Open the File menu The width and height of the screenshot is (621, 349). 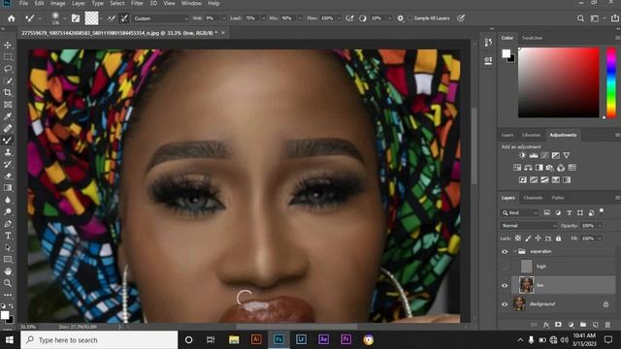[x=23, y=4]
